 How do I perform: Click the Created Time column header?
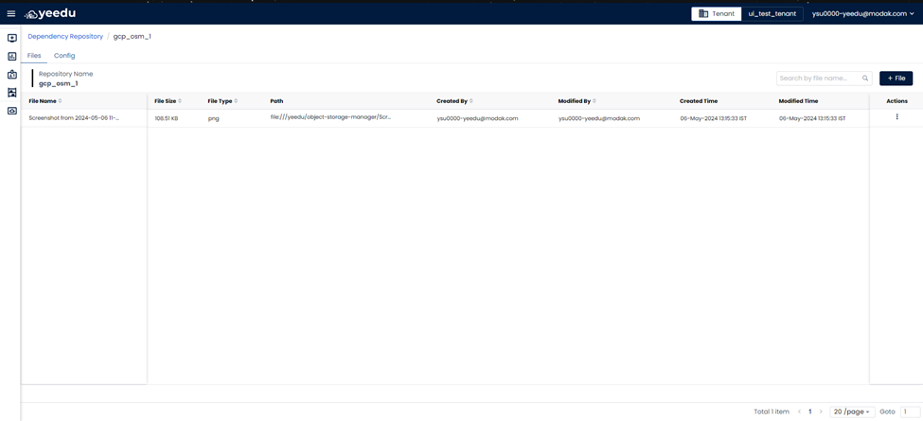coord(699,101)
